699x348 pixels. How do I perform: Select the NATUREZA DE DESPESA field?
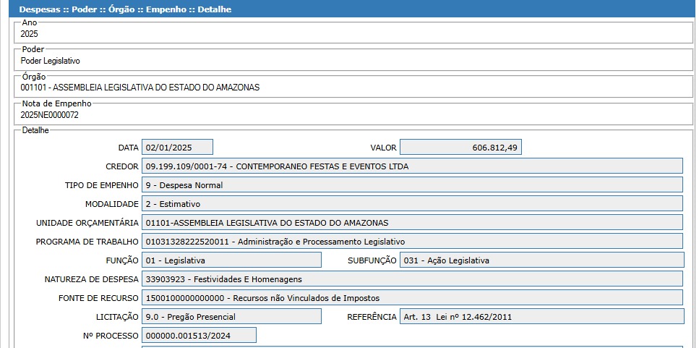[412, 279]
